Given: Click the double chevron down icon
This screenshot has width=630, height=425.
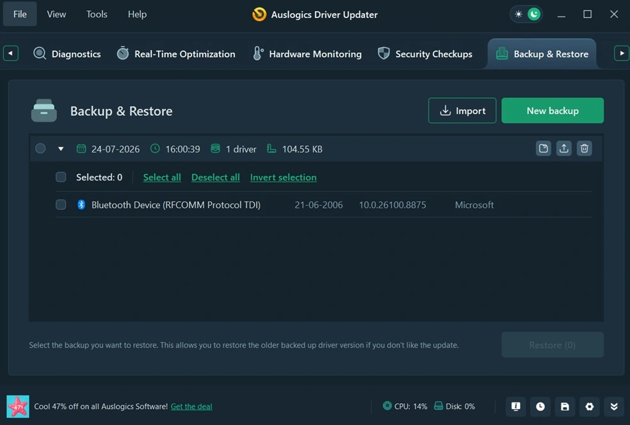Looking at the screenshot, I should point(614,406).
